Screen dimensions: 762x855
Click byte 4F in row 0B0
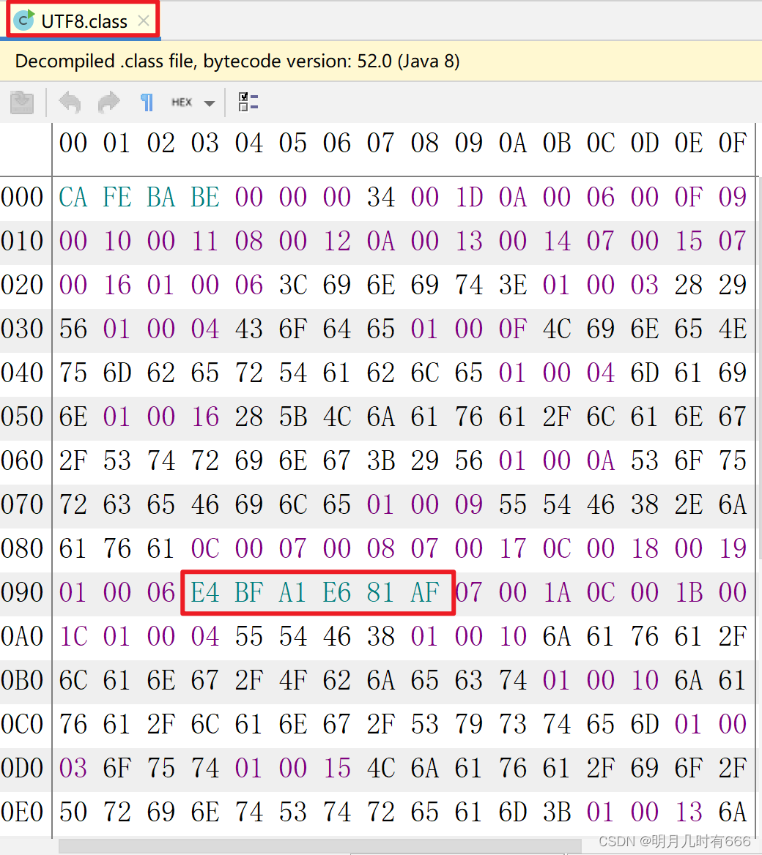292,681
